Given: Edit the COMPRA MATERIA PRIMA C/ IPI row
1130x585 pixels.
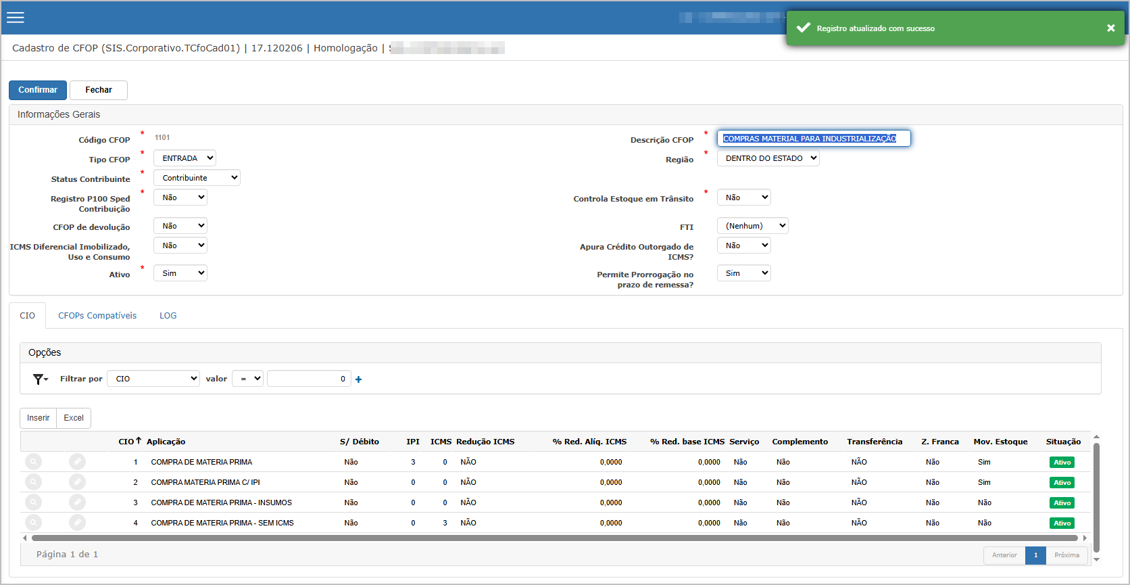Looking at the screenshot, I should coord(78,482).
